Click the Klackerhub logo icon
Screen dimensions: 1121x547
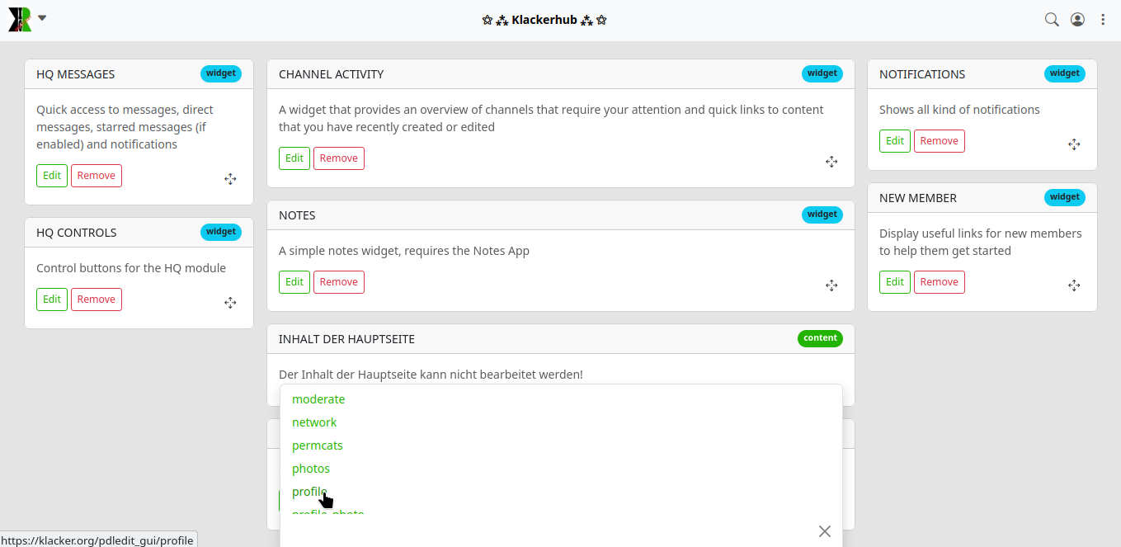coord(20,20)
